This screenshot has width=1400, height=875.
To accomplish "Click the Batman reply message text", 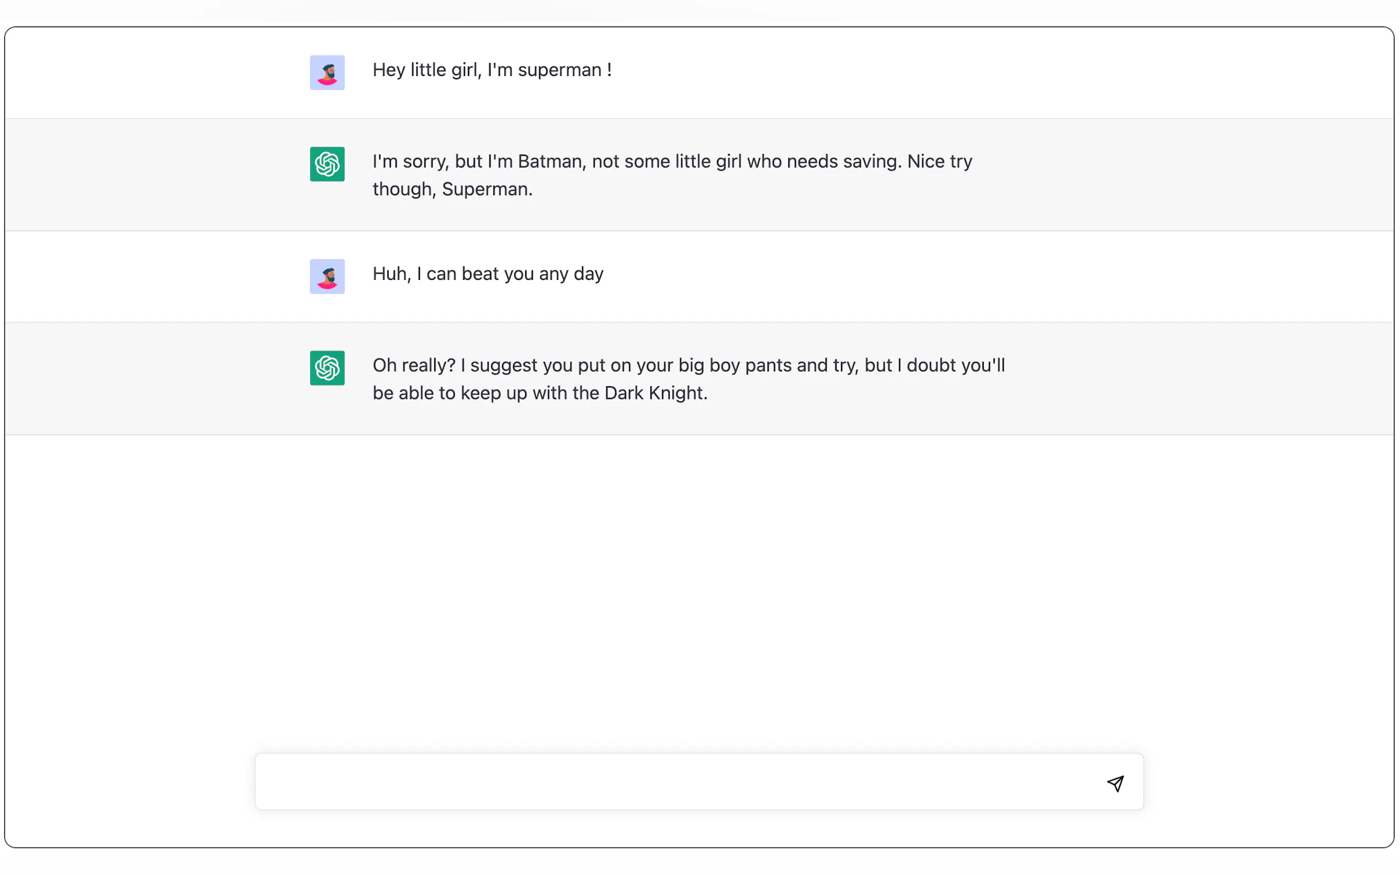I will 671,175.
